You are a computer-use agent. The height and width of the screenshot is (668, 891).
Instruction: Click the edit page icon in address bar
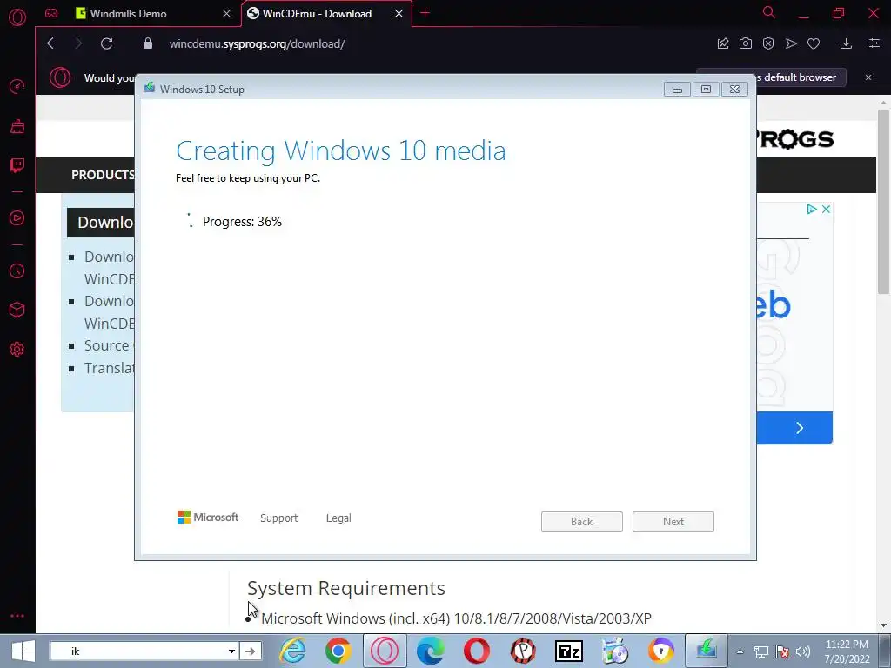point(723,43)
